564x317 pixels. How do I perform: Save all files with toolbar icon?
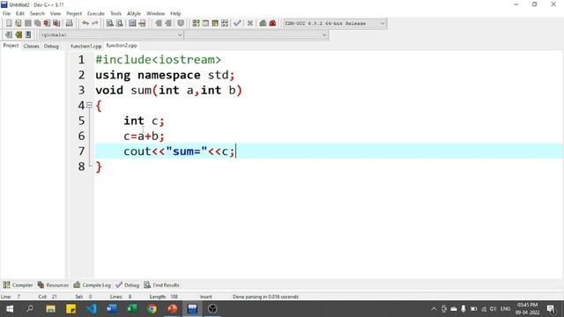click(x=37, y=24)
